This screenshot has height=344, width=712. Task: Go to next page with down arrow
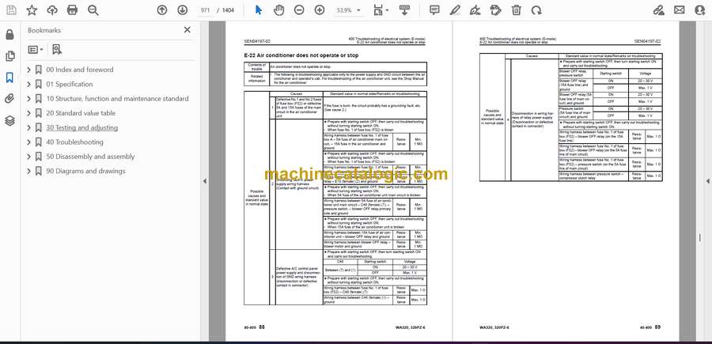(x=182, y=10)
